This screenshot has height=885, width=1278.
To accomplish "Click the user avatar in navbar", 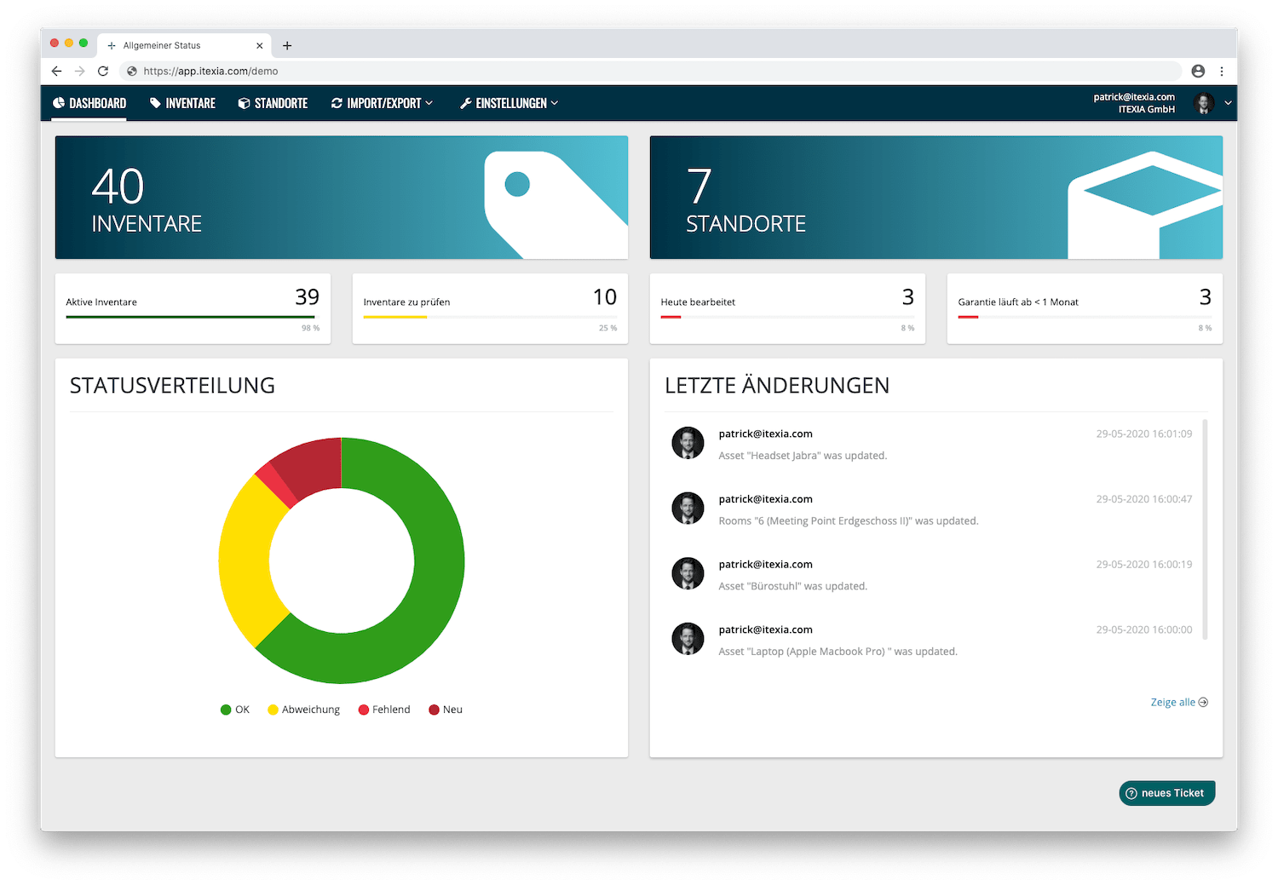I will (x=1204, y=103).
